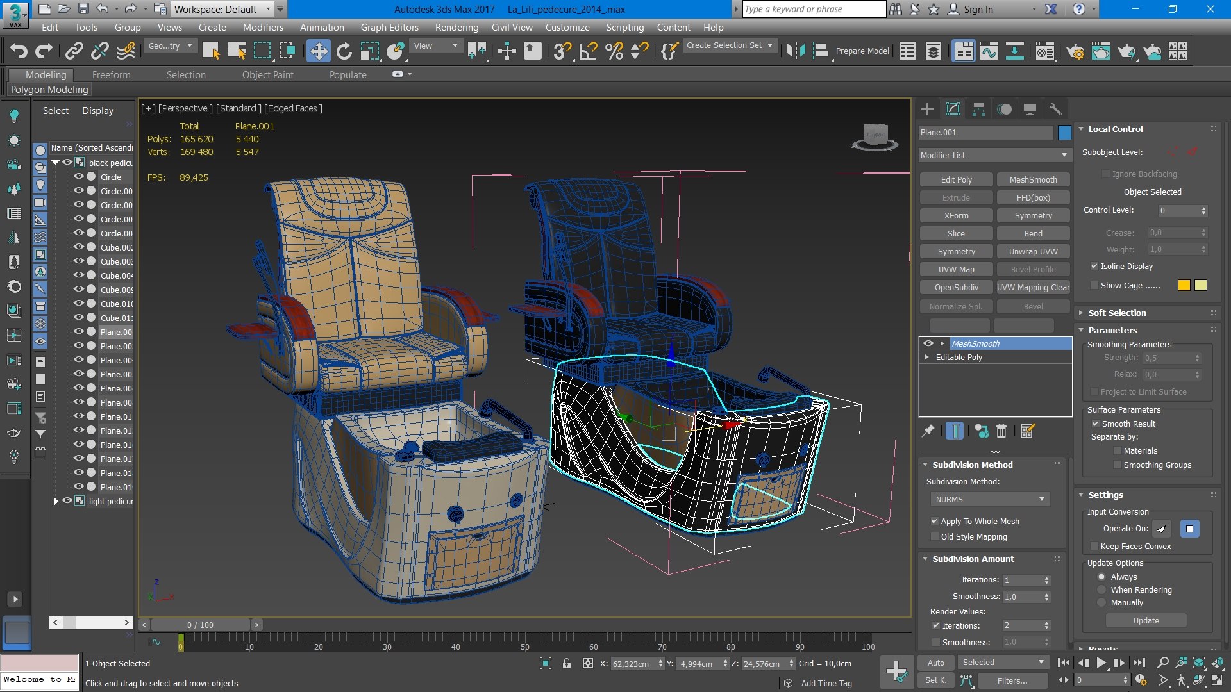Click Set Key large plus icon
Image resolution: width=1231 pixels, height=692 pixels.
point(896,671)
